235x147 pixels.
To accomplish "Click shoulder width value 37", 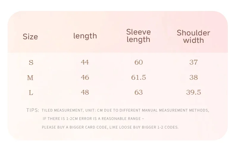I will point(193,62).
